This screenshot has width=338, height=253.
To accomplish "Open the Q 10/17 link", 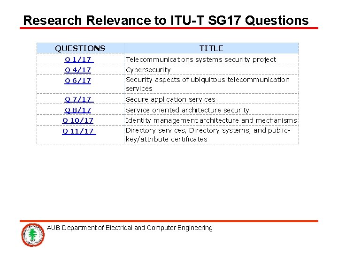I will point(78,120).
